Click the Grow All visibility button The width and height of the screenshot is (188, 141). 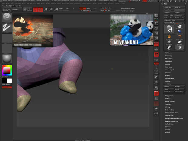click(169, 92)
